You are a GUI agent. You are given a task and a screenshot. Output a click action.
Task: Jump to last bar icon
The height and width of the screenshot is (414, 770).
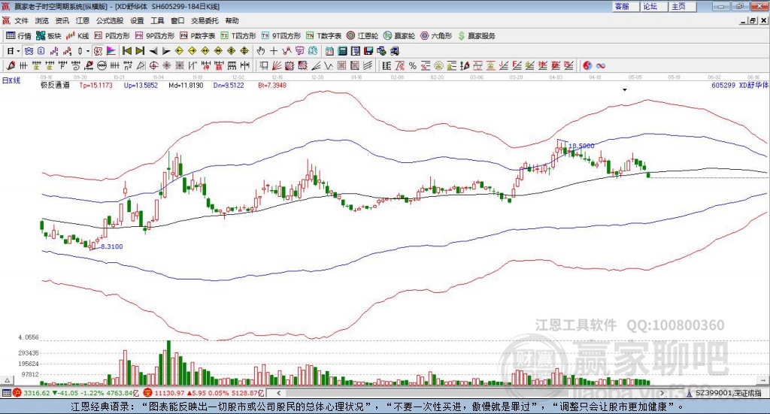tap(140, 51)
